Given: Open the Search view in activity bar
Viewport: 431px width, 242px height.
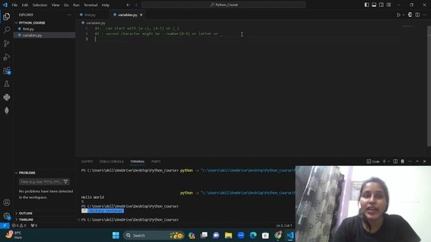Looking at the screenshot, I should click(7, 30).
